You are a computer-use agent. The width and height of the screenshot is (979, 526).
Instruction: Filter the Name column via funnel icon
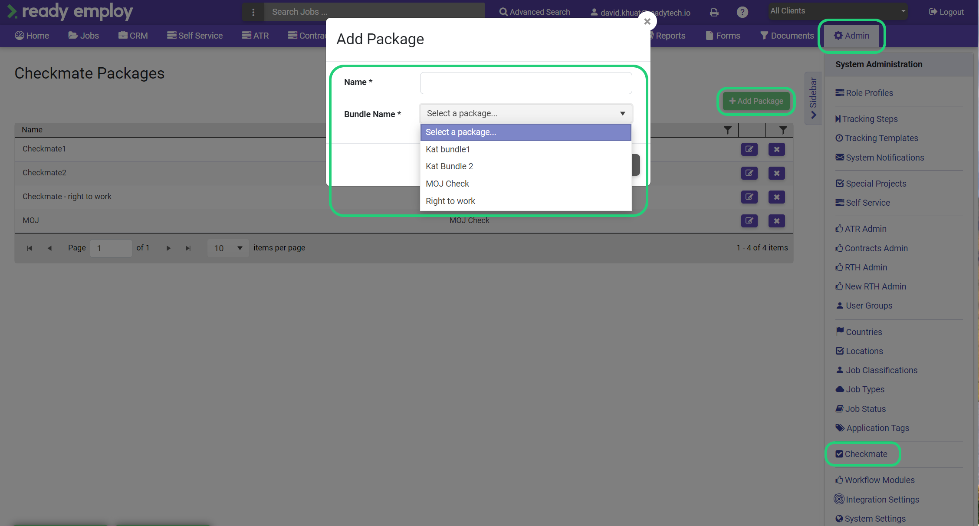tap(728, 130)
